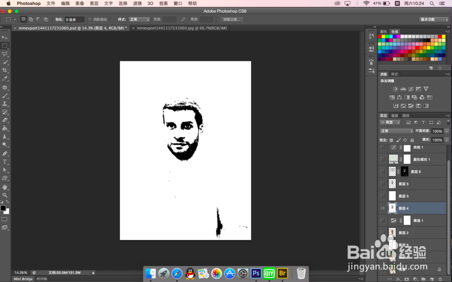Click the delete layer trash icon
This screenshot has height=282, width=452.
point(440,279)
